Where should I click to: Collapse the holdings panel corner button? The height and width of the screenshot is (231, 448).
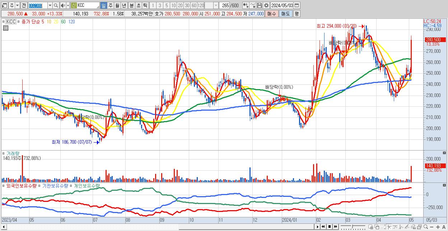click(444, 186)
